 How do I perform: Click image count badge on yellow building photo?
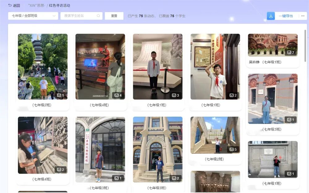pos(176,178)
